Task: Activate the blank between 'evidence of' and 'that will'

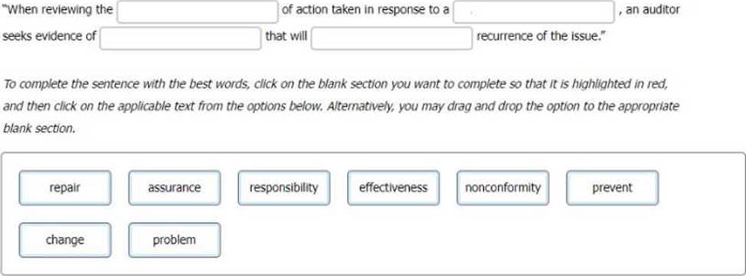Action: pos(180,38)
